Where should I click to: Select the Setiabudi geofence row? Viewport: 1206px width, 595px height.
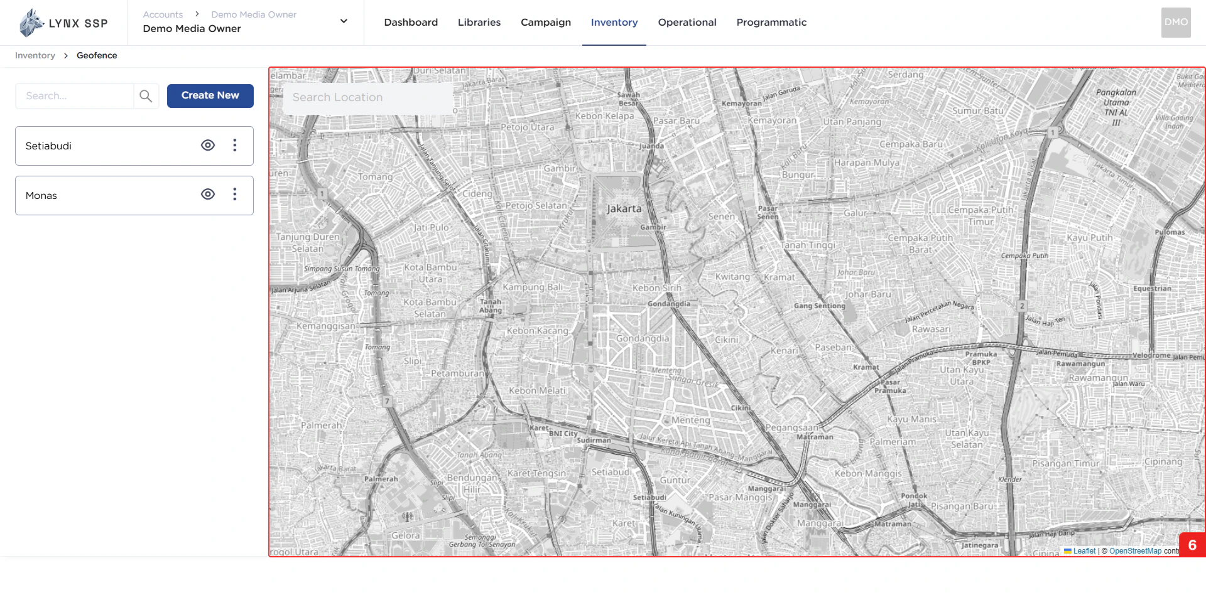click(134, 146)
